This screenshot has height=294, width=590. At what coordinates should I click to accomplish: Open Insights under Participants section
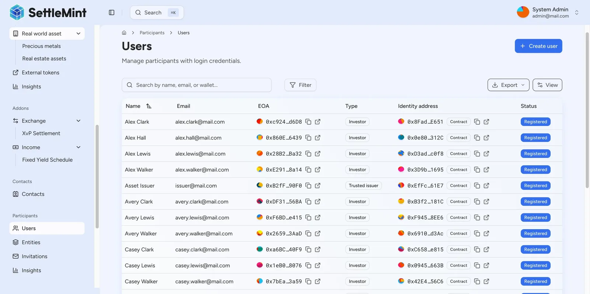(x=31, y=270)
